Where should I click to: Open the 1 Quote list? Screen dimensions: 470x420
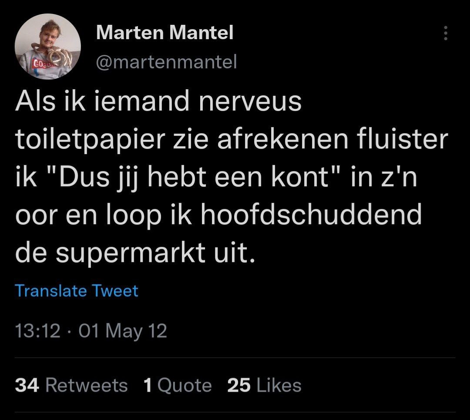point(178,386)
